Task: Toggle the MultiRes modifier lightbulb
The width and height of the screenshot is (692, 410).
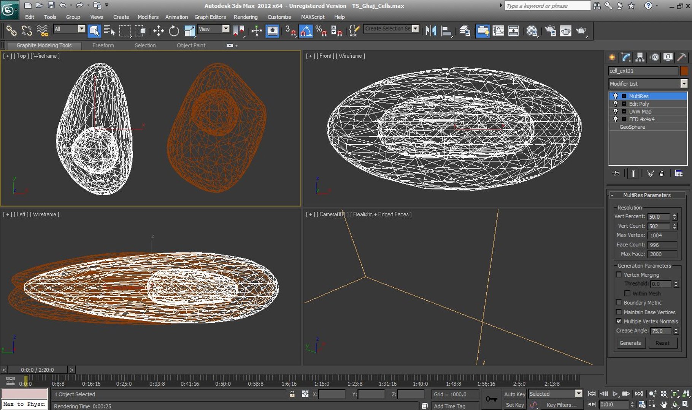Action: [616, 96]
